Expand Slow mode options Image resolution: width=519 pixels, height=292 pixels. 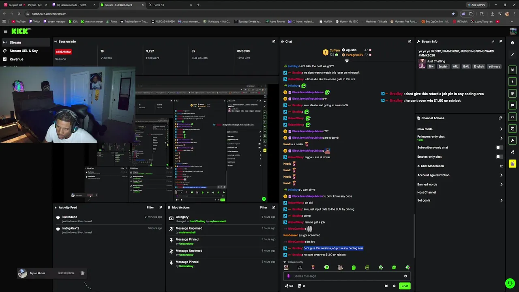tap(501, 129)
